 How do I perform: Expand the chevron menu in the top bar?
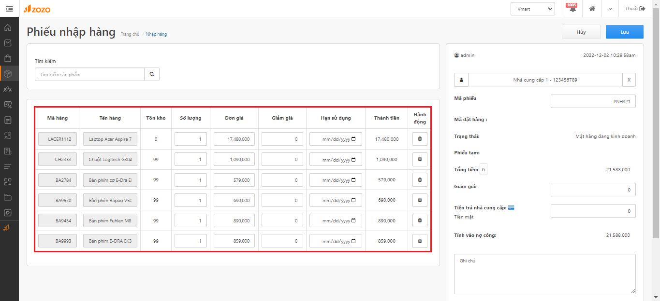click(x=610, y=9)
